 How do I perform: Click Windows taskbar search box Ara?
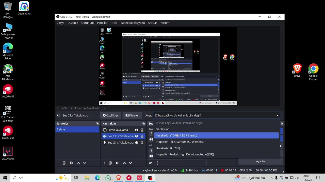pos(41,178)
